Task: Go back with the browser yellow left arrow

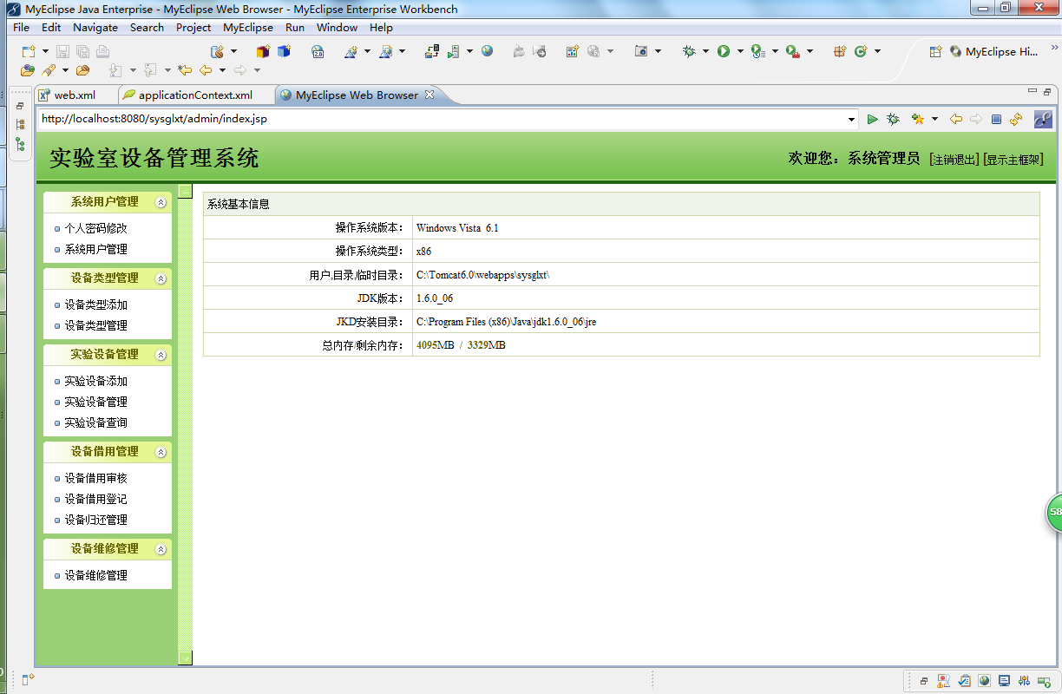Action: (956, 119)
